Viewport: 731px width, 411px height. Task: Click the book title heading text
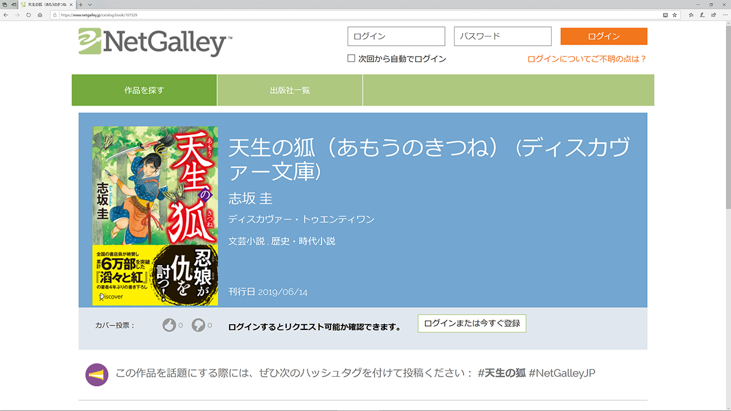point(429,159)
